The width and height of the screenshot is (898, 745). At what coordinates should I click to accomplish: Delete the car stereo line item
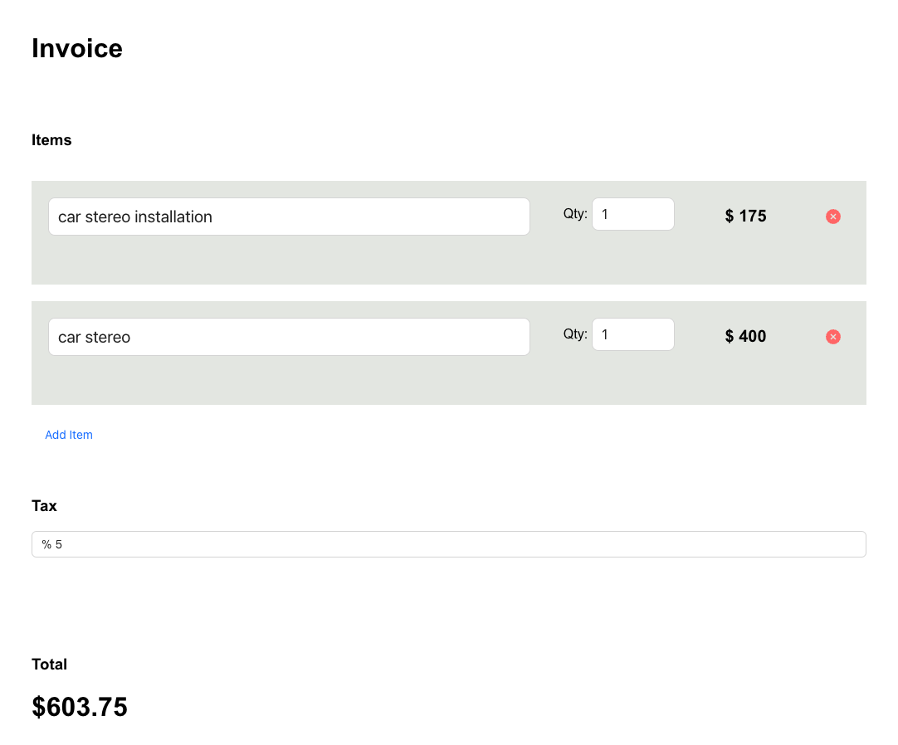[x=833, y=337]
